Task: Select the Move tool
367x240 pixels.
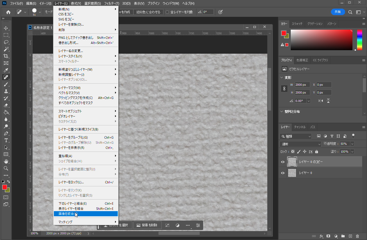Action: coord(6,28)
